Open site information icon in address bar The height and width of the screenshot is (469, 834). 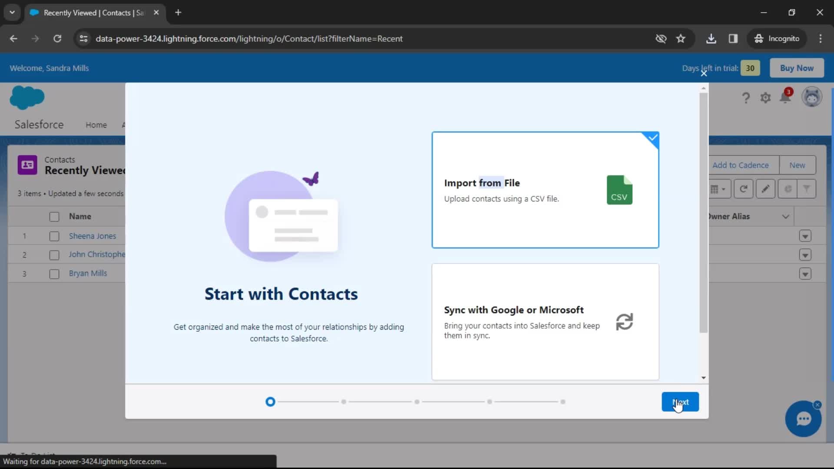pos(83,39)
